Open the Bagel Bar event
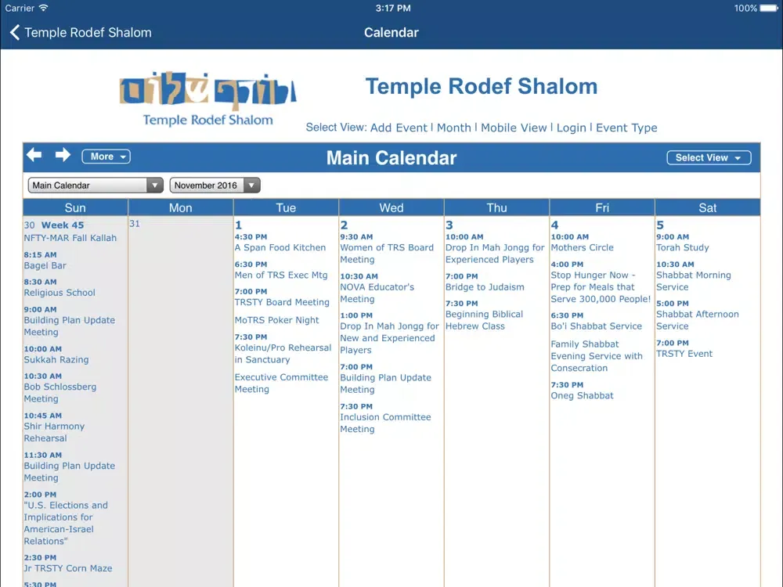The height and width of the screenshot is (587, 783). (45, 265)
